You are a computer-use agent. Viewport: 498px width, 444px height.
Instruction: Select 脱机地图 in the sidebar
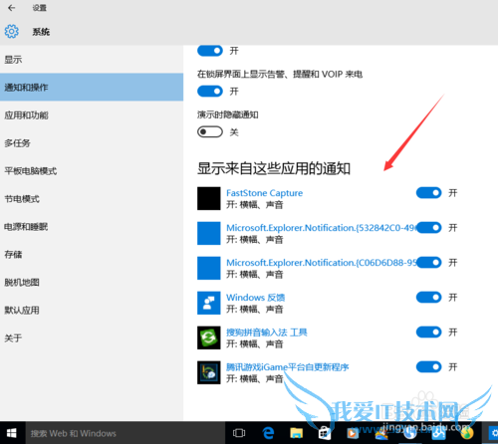click(92, 283)
